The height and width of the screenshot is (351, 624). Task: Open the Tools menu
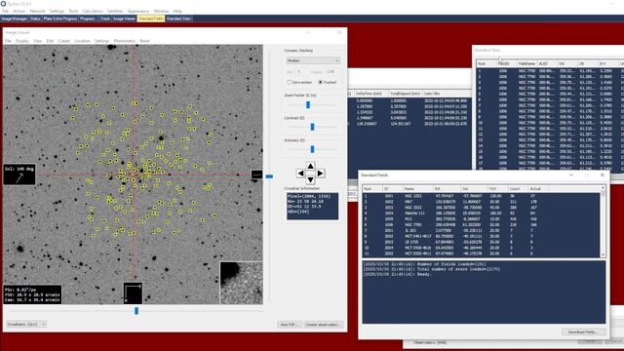73,11
